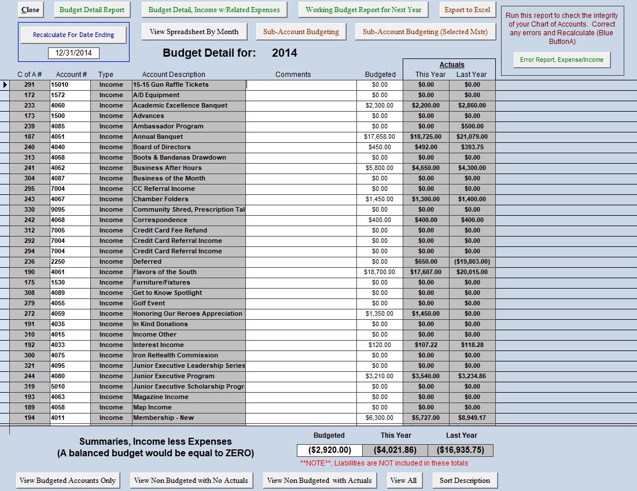Open the Budget Detail Report
The image size is (637, 491).
(x=92, y=10)
